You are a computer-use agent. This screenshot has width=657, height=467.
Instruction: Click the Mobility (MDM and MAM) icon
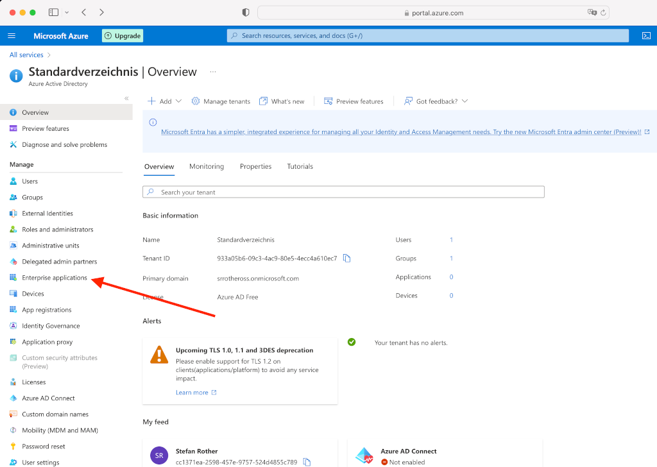[13, 430]
